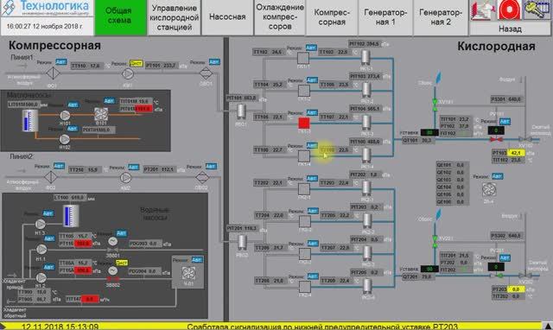Toggle КМ2 mode Авт indicator
The height and width of the screenshot is (330, 553).
point(133,167)
